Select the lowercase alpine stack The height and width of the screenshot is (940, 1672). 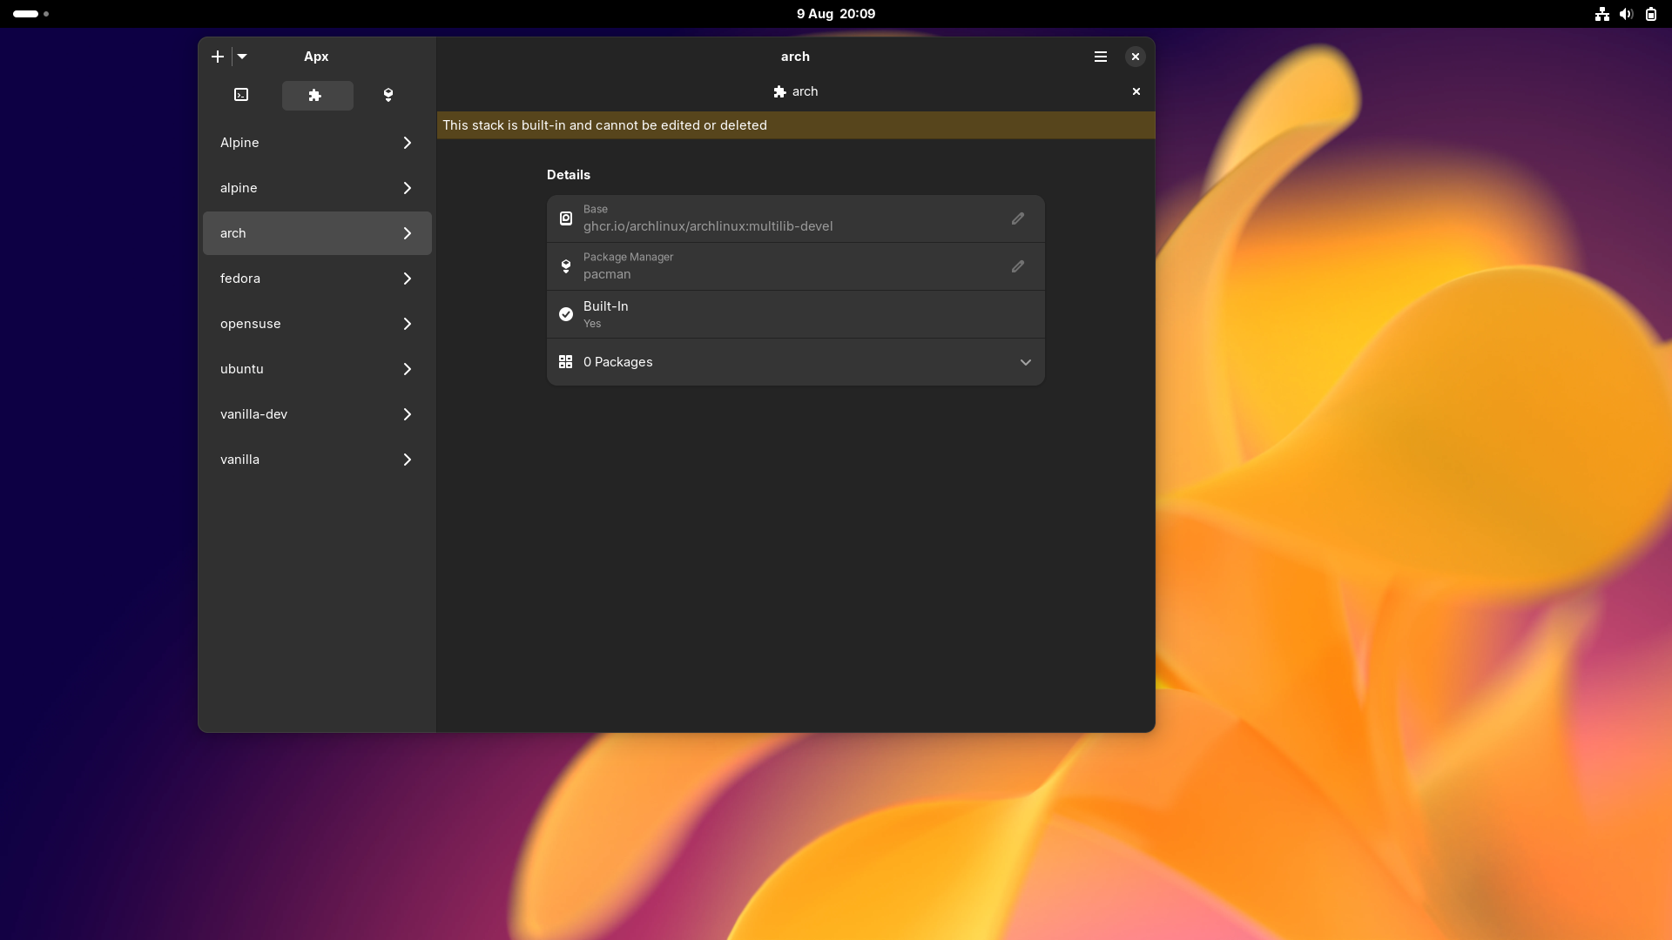click(317, 188)
